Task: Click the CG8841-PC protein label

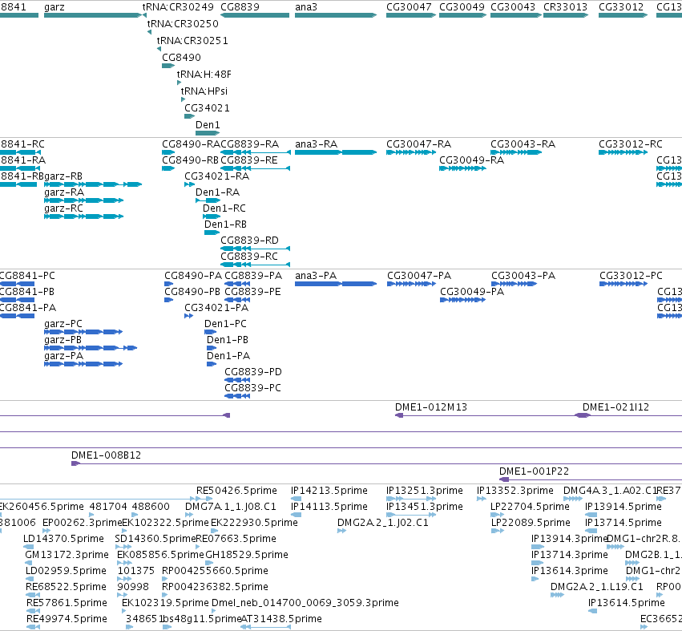Action: 27,276
